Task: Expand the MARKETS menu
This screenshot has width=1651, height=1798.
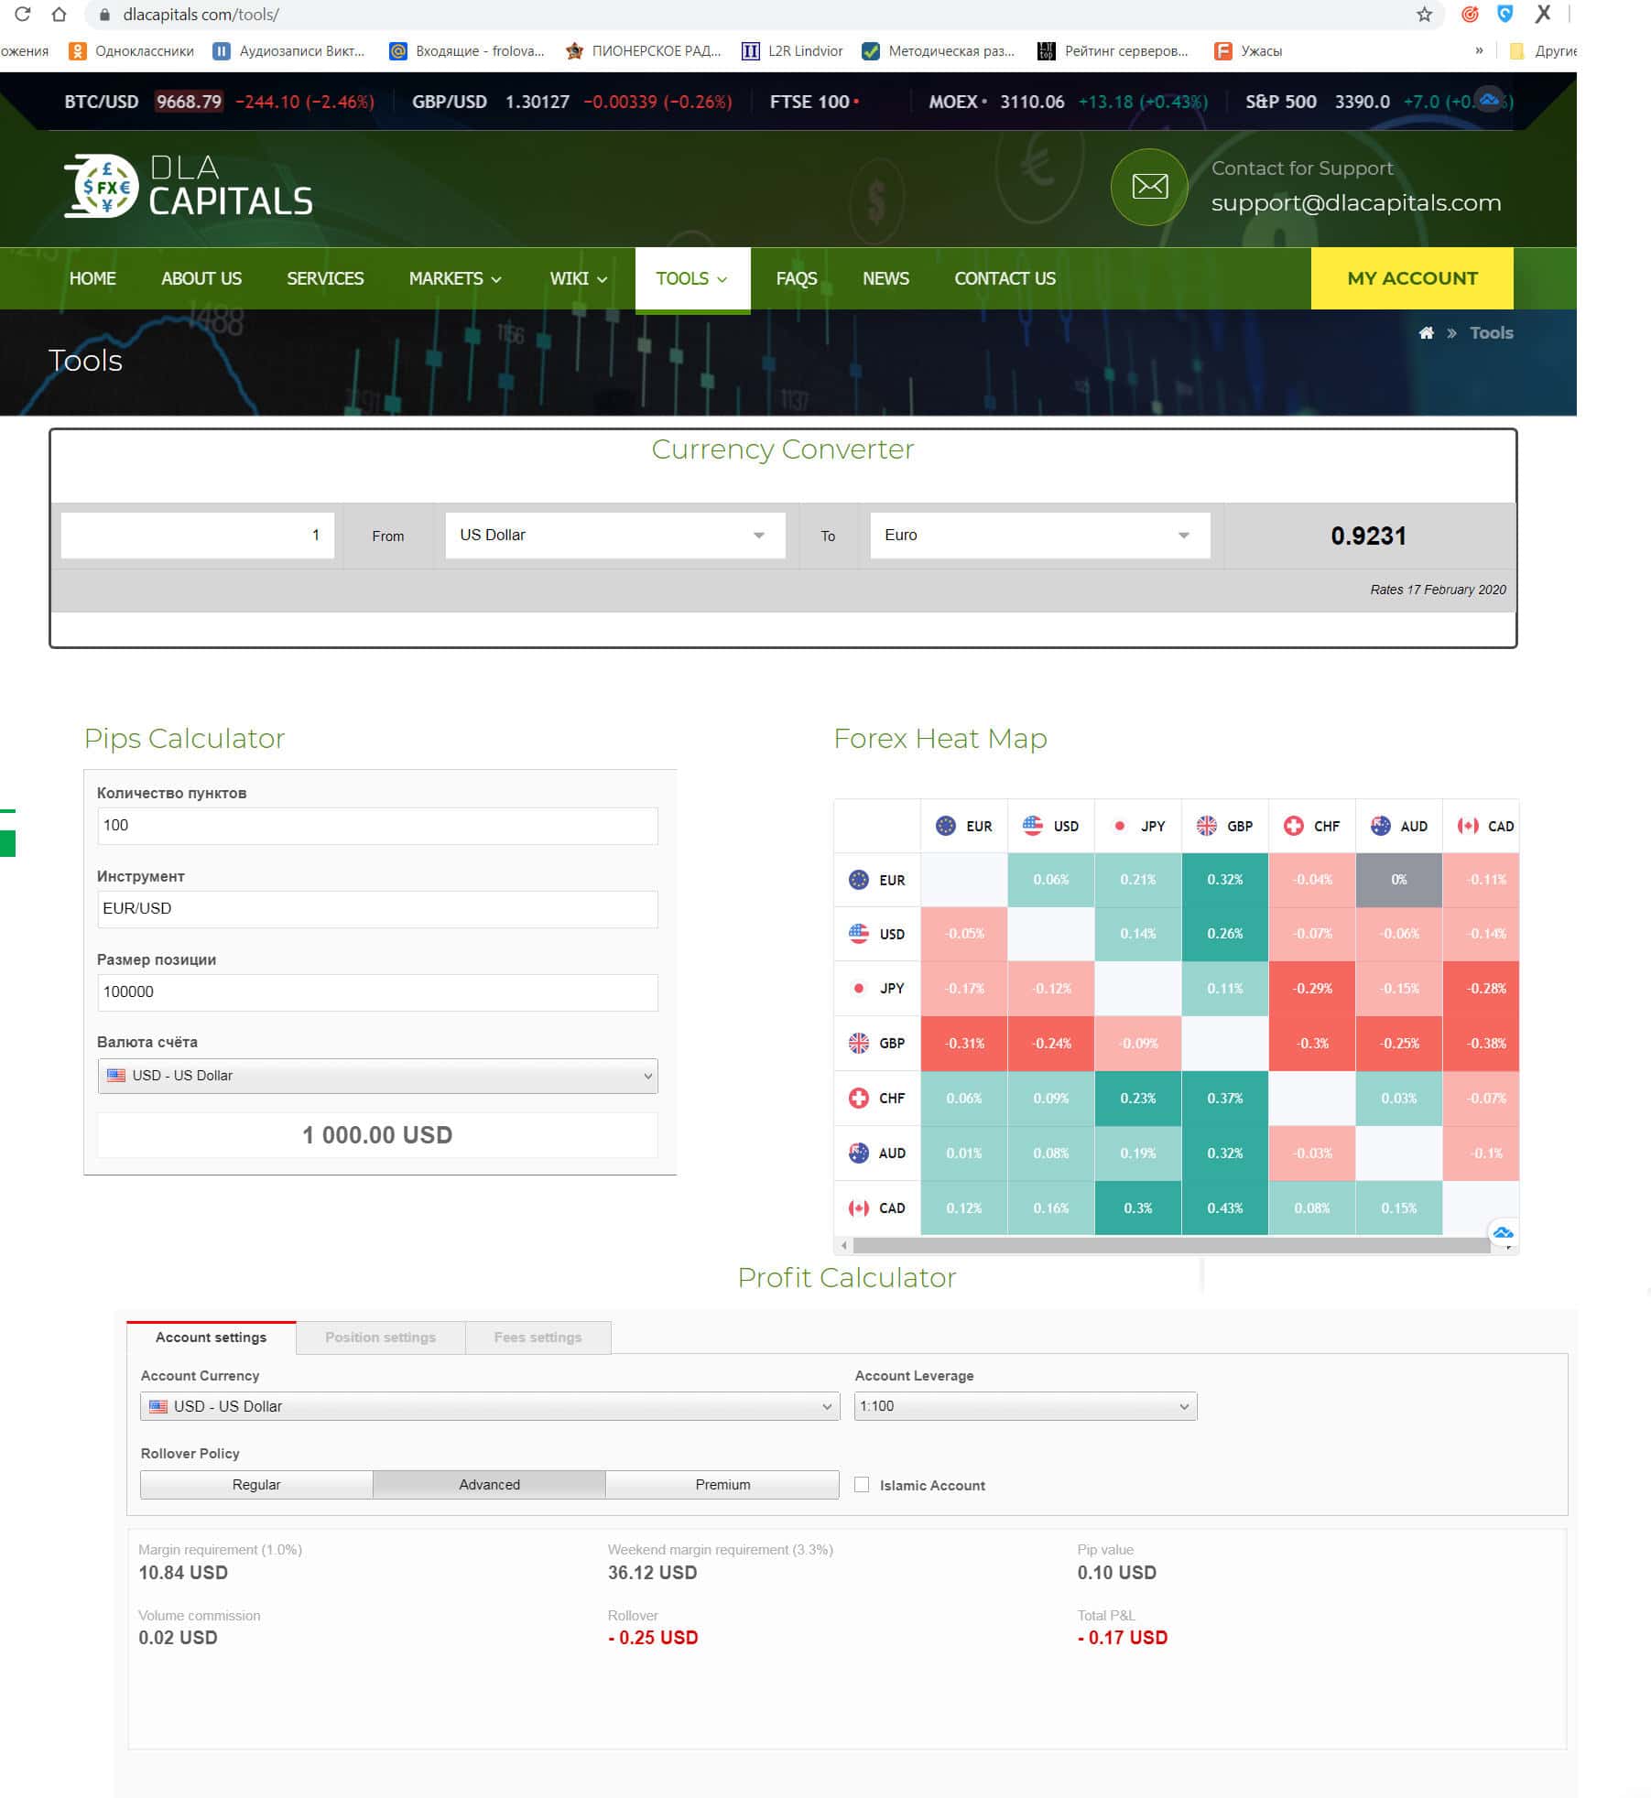Action: click(455, 278)
